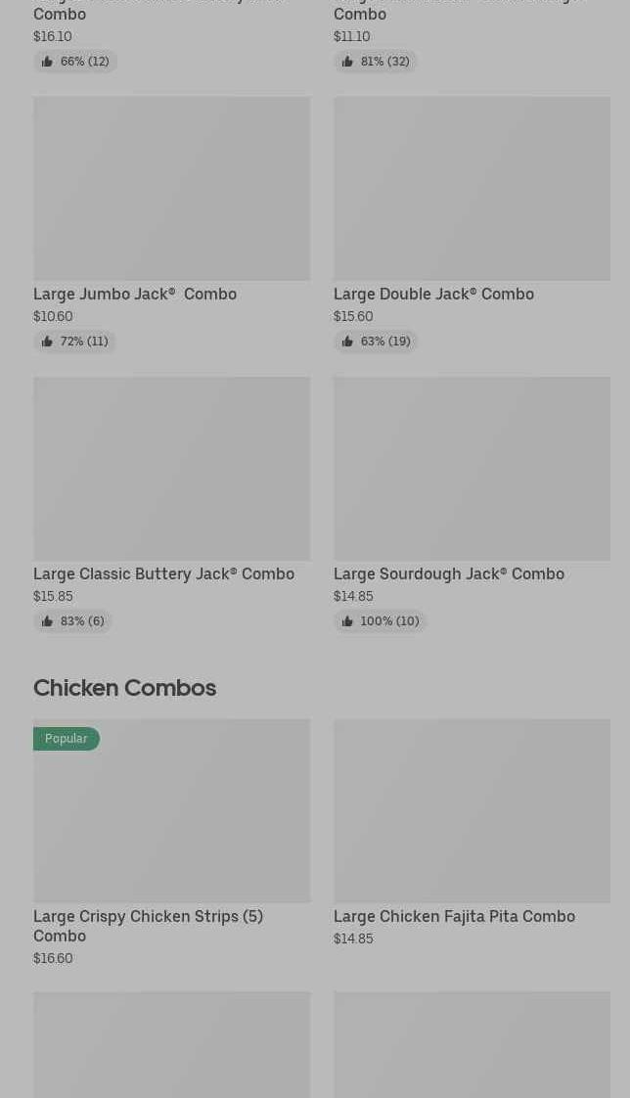Open Large Sourdough Jack Combo title link
The width and height of the screenshot is (630, 1098).
pyautogui.click(x=449, y=573)
